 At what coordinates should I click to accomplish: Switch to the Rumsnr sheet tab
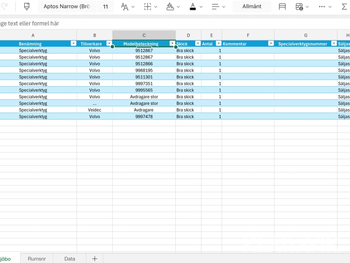[x=37, y=259]
